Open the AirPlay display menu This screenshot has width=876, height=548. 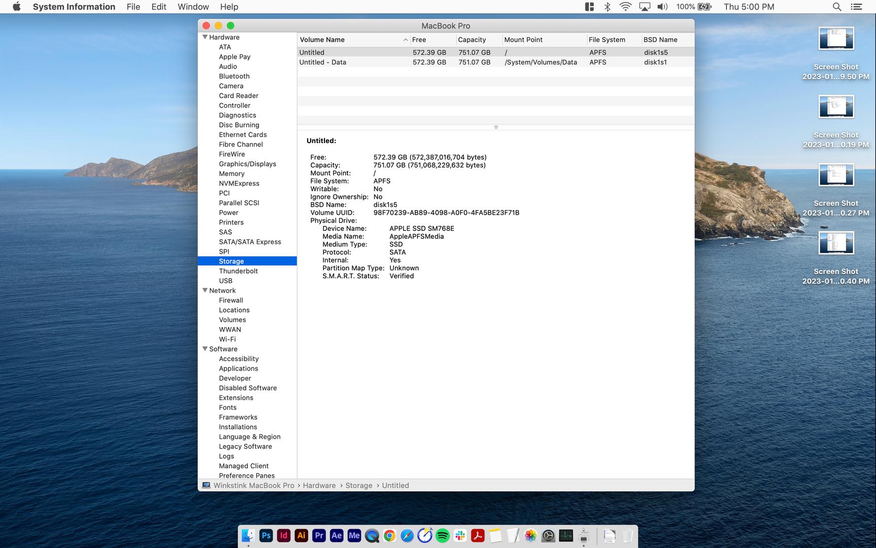[644, 7]
